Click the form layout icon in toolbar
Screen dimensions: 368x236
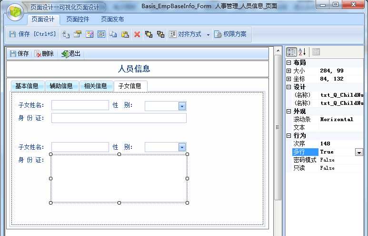coord(101,34)
